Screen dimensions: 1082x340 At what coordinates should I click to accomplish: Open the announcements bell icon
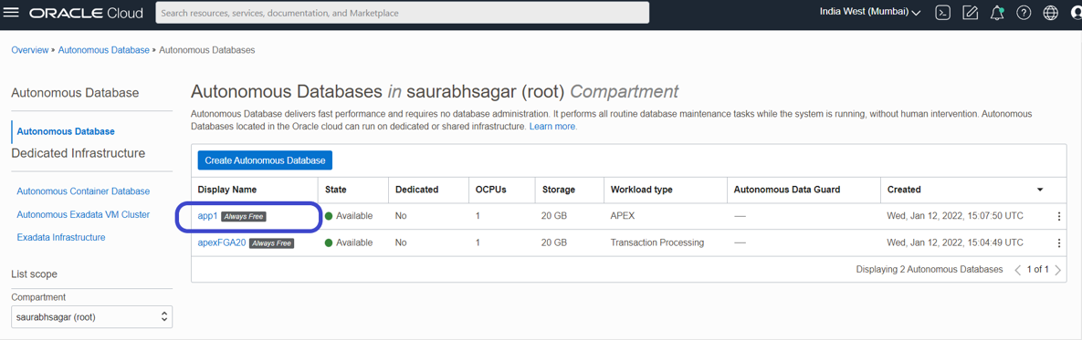pyautogui.click(x=997, y=13)
